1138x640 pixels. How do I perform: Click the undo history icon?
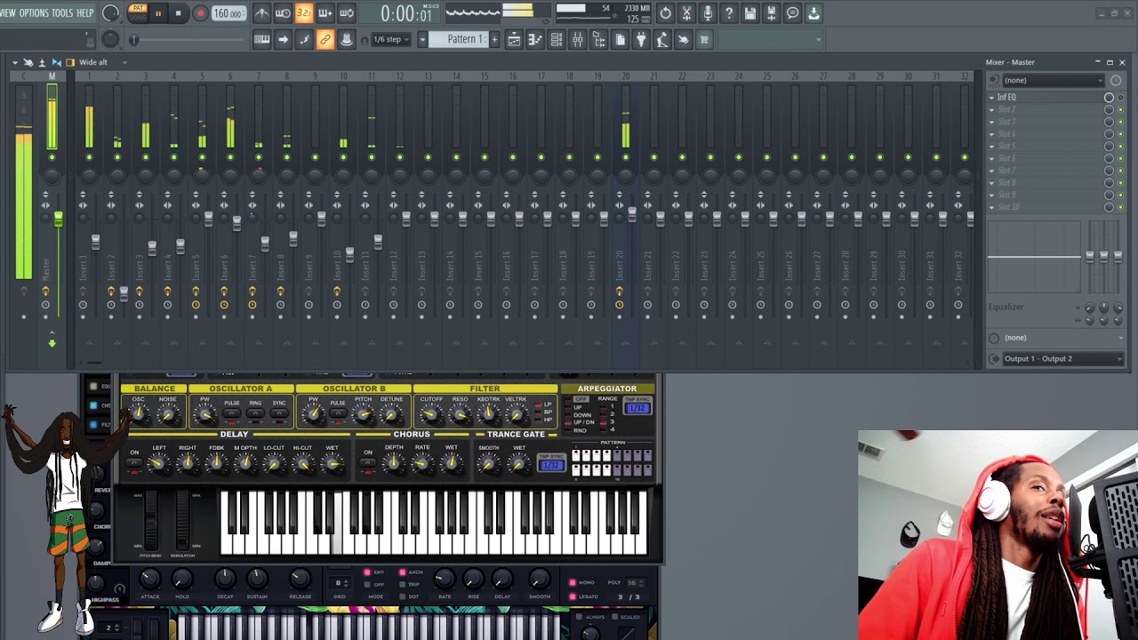click(x=665, y=13)
